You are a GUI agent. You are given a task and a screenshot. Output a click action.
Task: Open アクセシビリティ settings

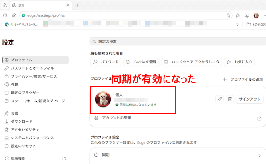pos(35,130)
